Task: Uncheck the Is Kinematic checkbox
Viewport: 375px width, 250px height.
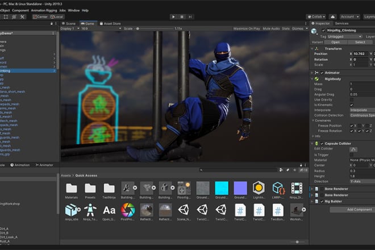Action: [x=352, y=105]
